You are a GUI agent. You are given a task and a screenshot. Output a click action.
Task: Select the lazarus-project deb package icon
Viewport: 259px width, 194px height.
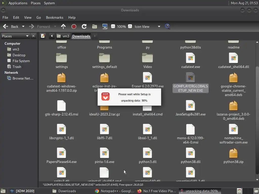coord(233,106)
